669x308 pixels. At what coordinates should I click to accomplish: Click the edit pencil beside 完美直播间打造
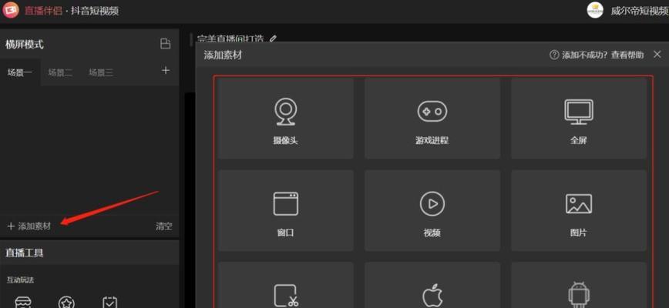274,38
